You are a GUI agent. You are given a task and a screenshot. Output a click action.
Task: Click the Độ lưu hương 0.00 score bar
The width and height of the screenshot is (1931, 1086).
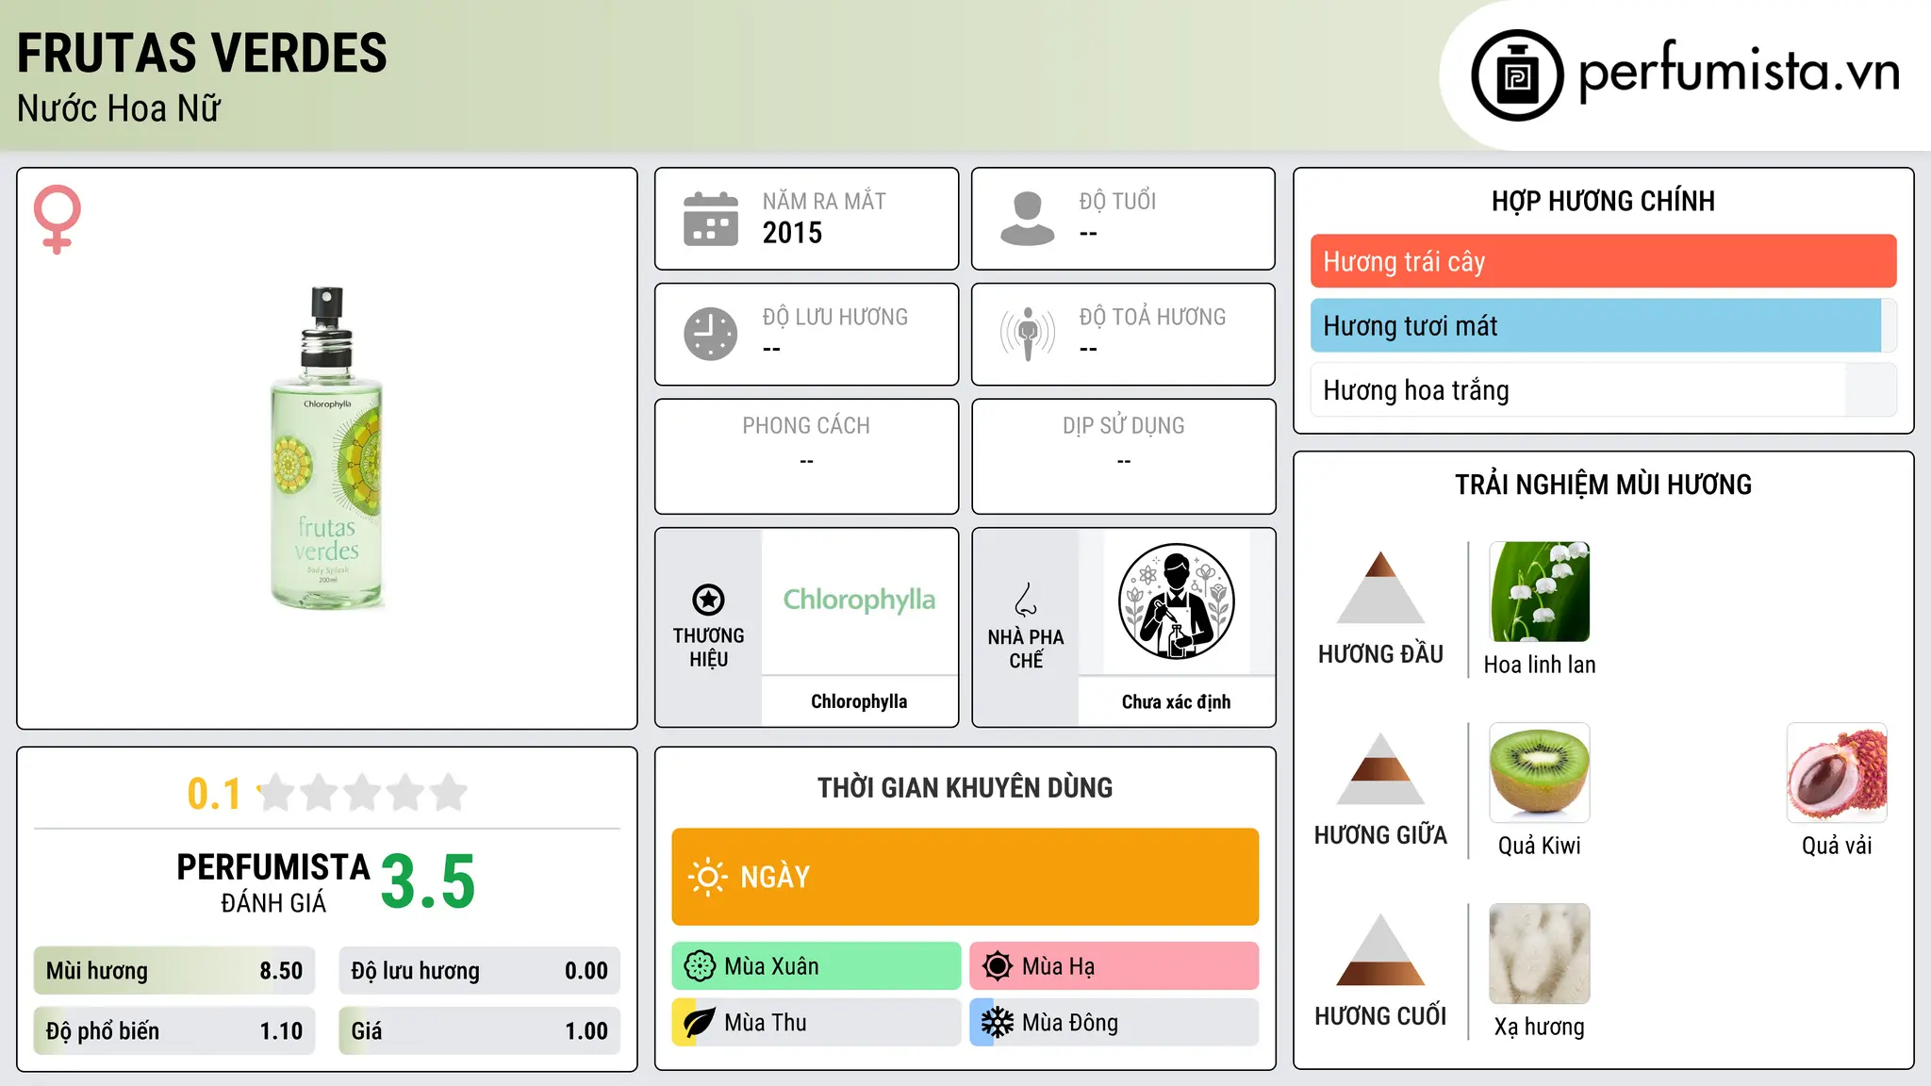479,971
